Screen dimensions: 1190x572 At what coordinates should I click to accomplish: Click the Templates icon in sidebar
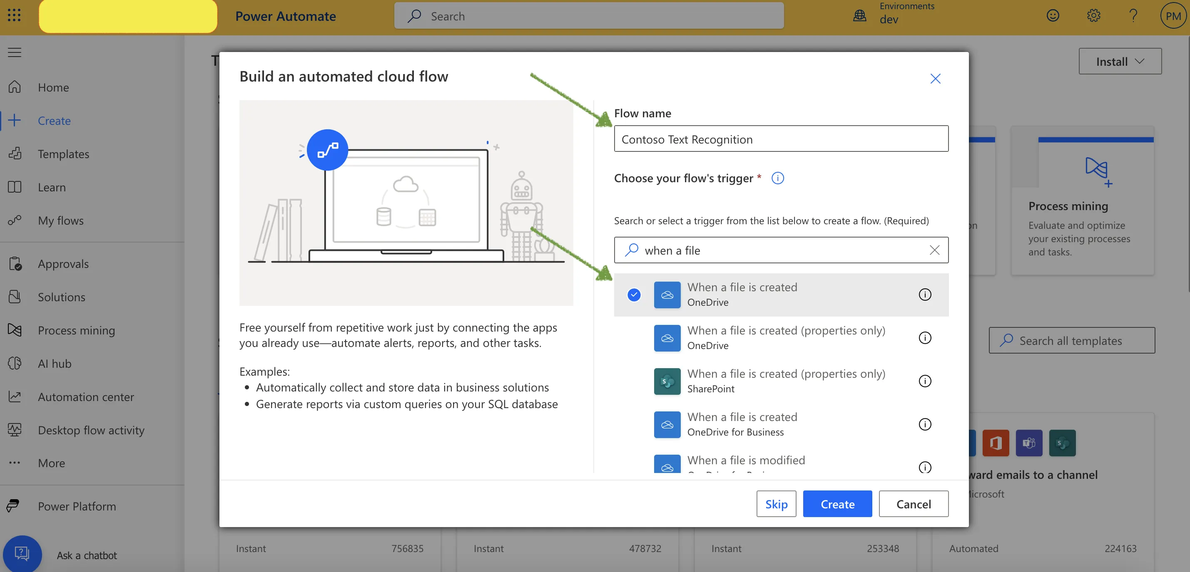coord(15,154)
